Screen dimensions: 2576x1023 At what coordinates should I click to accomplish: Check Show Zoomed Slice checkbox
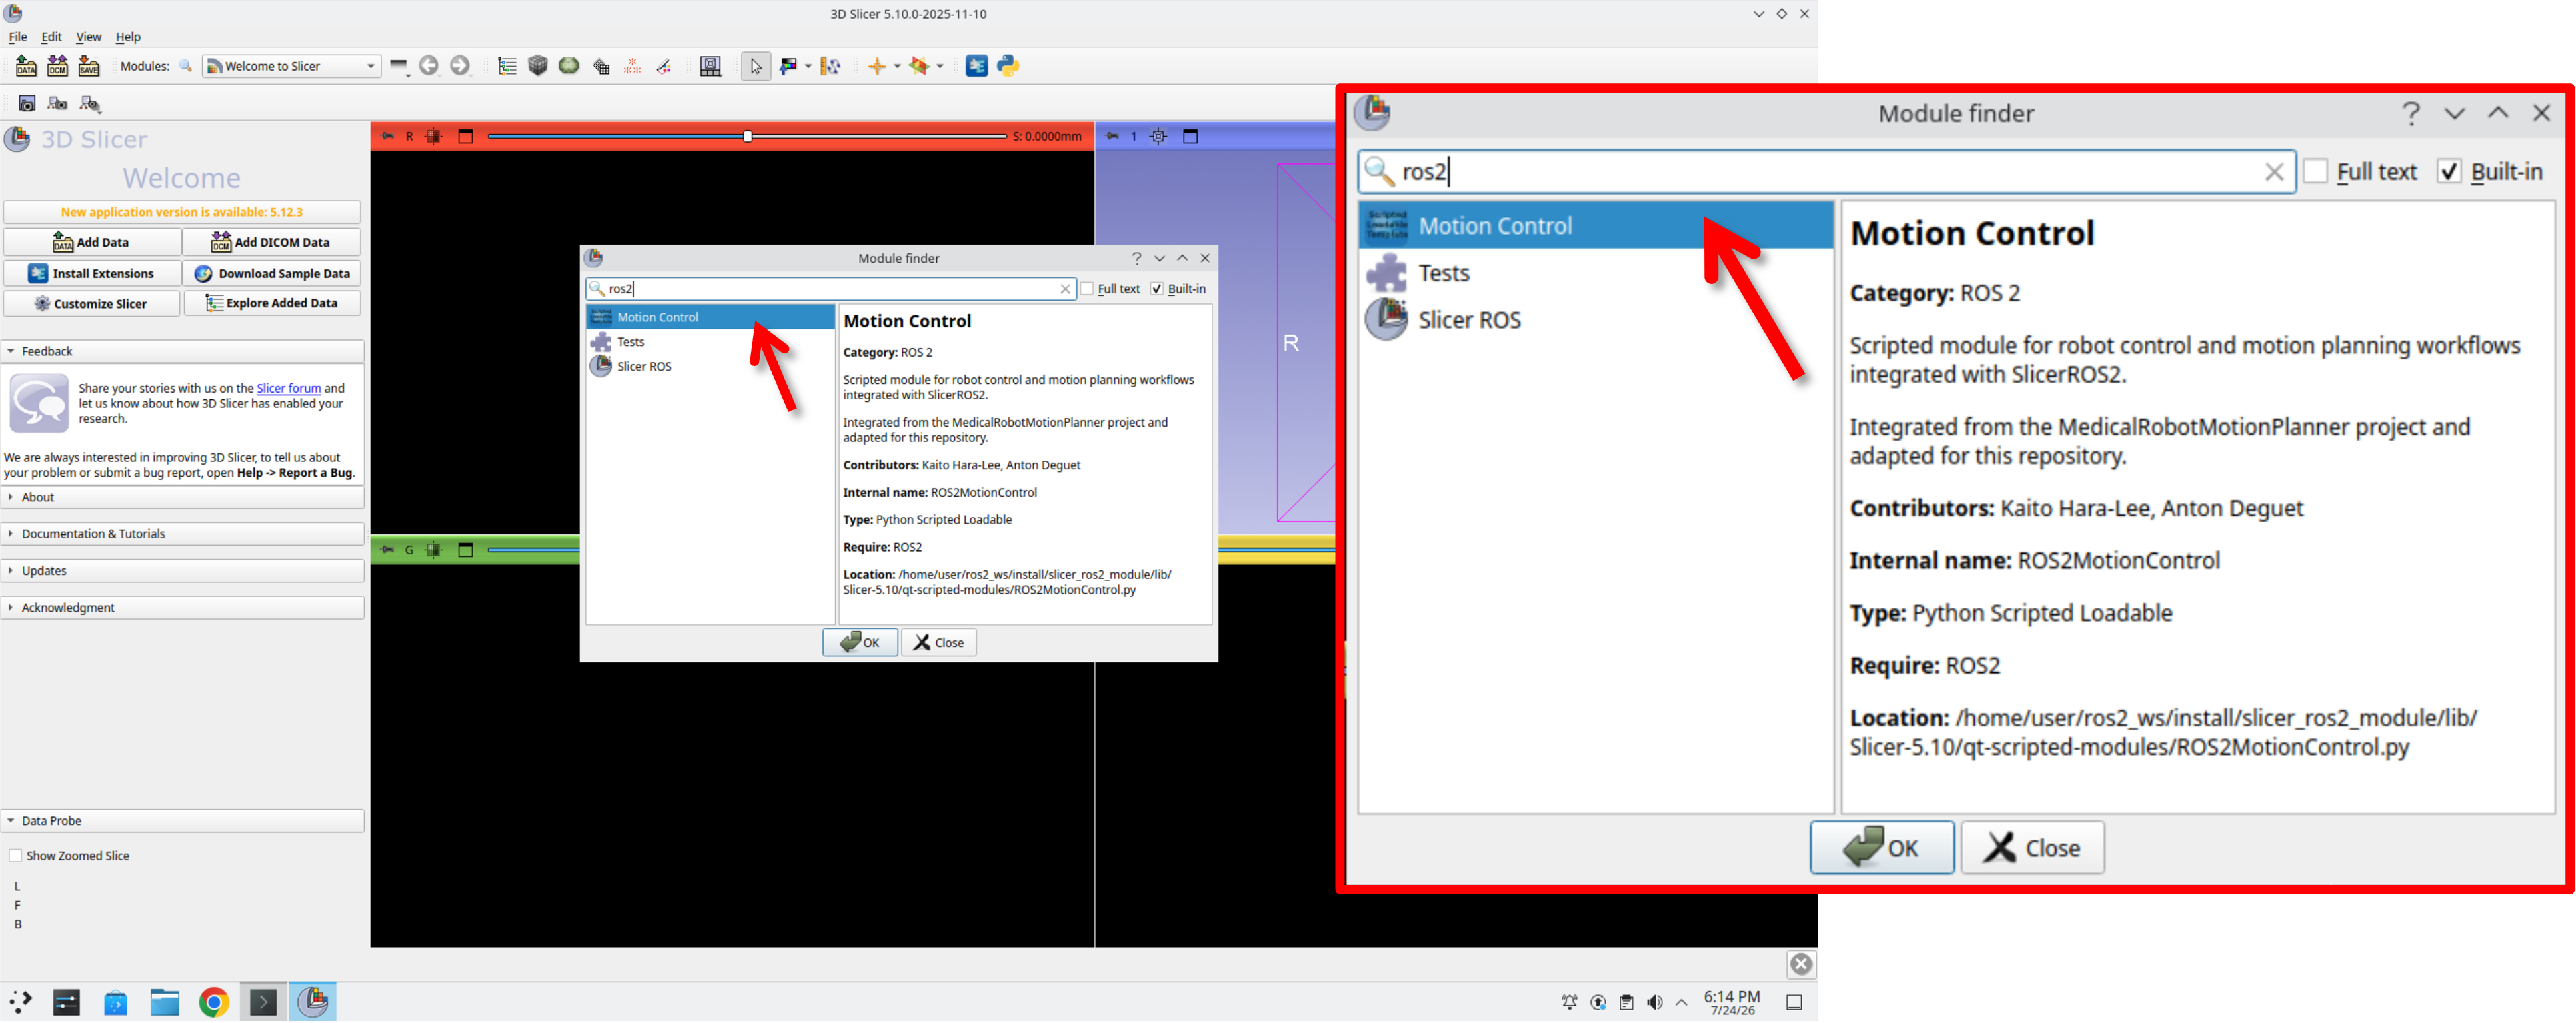[16, 856]
